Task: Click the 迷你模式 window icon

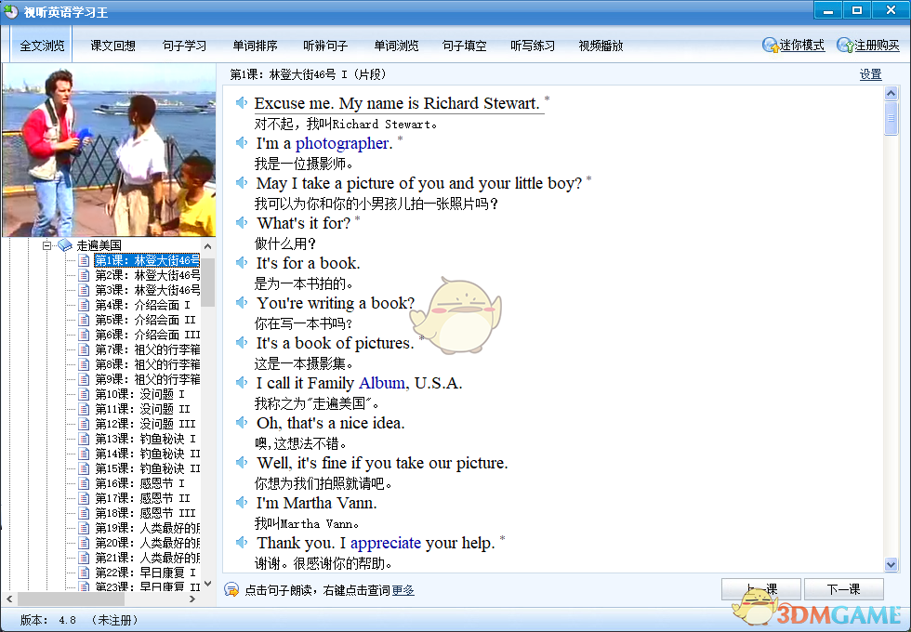Action: click(770, 45)
